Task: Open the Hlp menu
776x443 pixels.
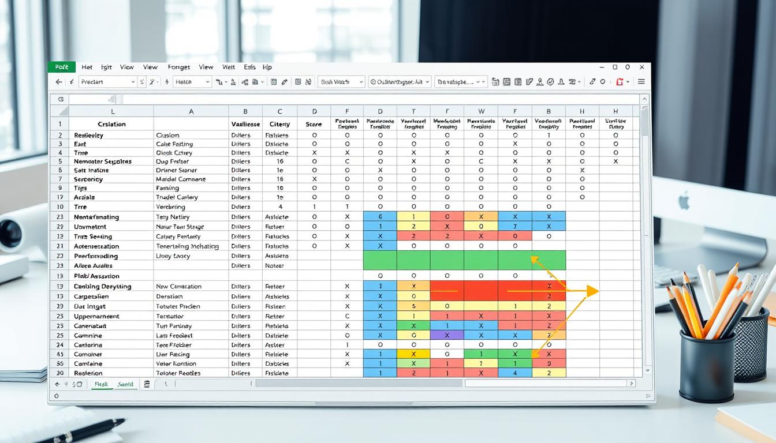Action: click(267, 67)
